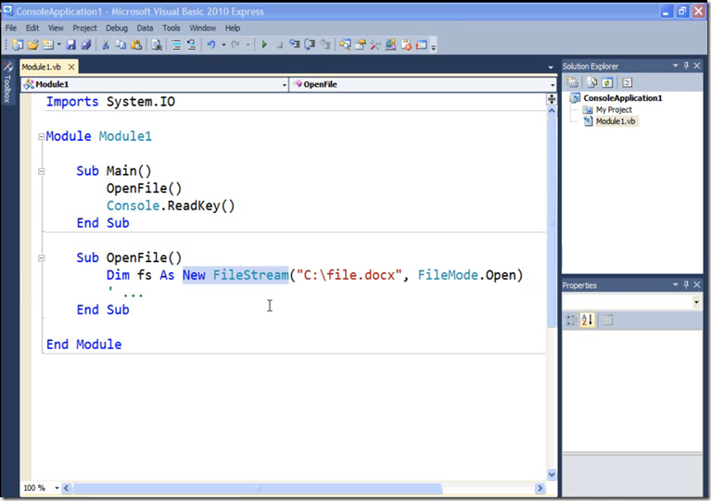This screenshot has height=501, width=711.
Task: Click View Code icon in Solution Explorer
Action: point(628,82)
